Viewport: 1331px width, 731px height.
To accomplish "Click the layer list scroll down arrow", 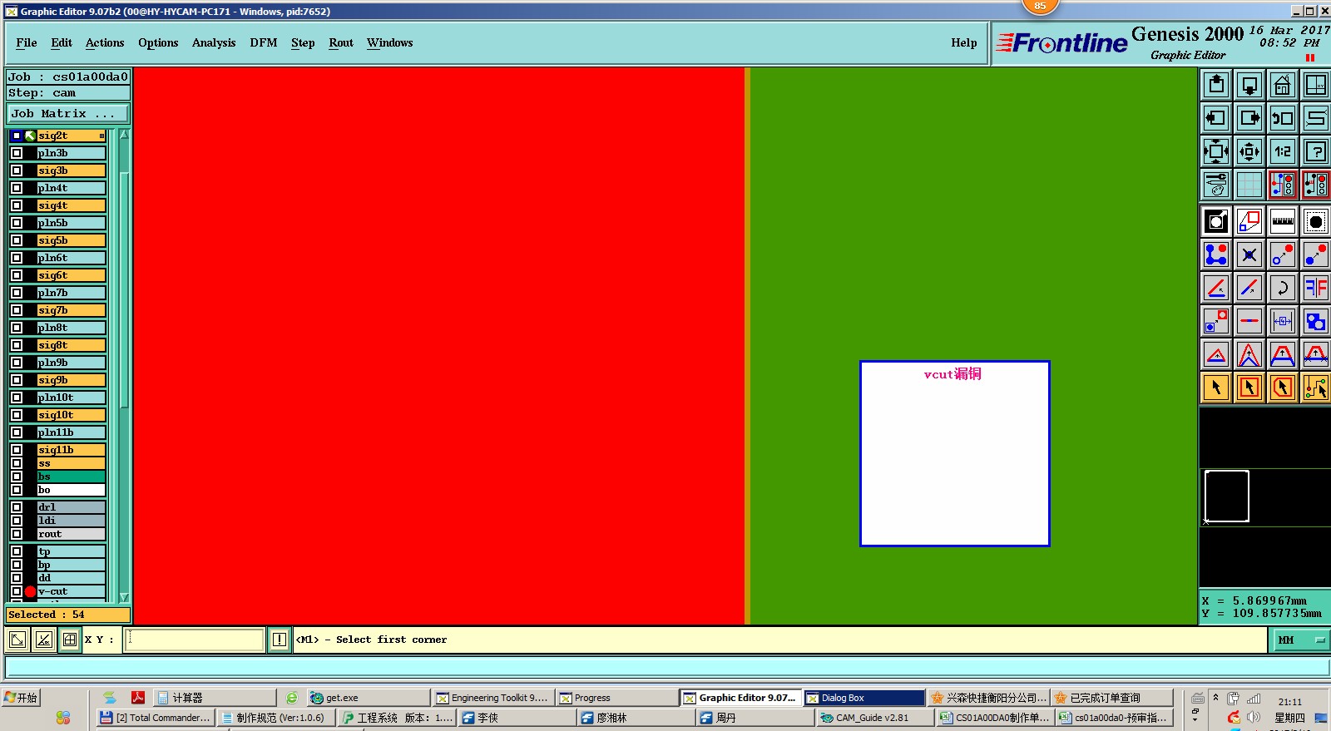I will pyautogui.click(x=124, y=597).
